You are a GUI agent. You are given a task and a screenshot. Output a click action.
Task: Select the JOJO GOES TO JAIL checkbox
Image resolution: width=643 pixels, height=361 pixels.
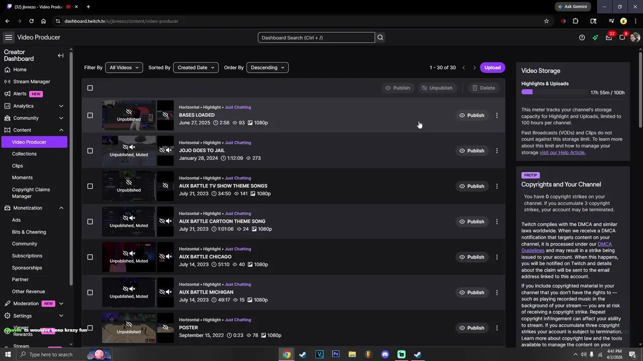(90, 151)
